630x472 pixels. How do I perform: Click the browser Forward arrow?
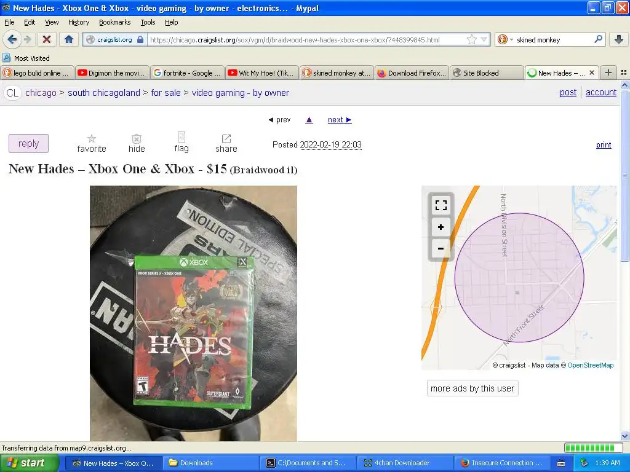pos(27,39)
